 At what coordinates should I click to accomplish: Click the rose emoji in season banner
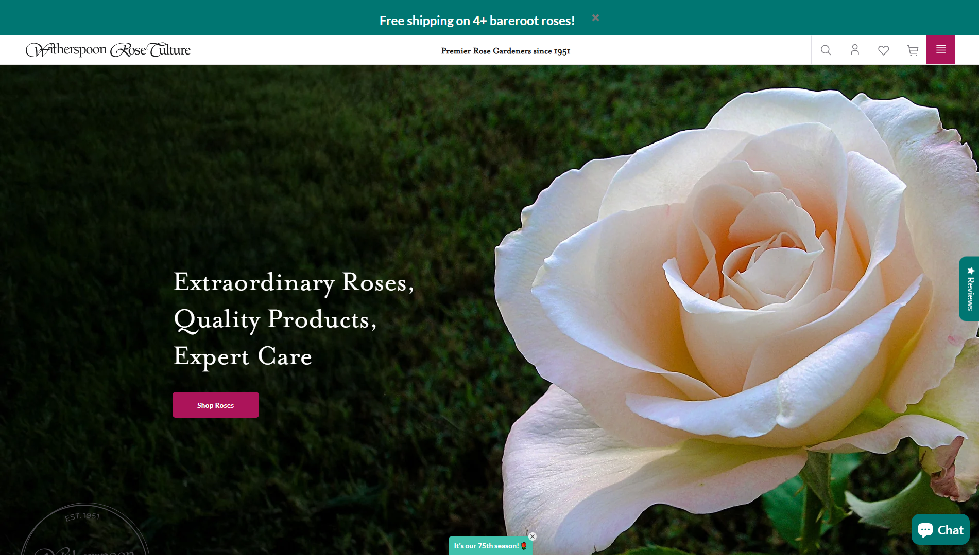(x=524, y=546)
